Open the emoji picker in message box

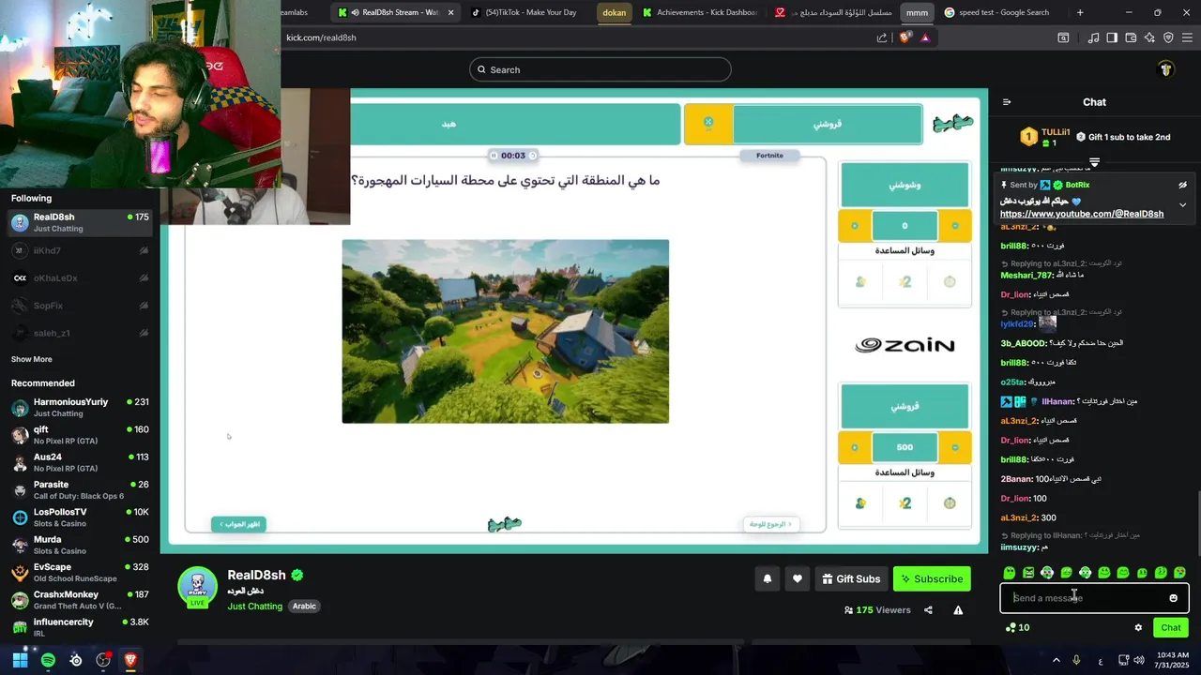click(1173, 598)
